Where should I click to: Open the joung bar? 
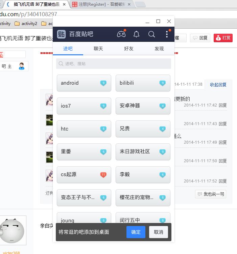pos(84,218)
